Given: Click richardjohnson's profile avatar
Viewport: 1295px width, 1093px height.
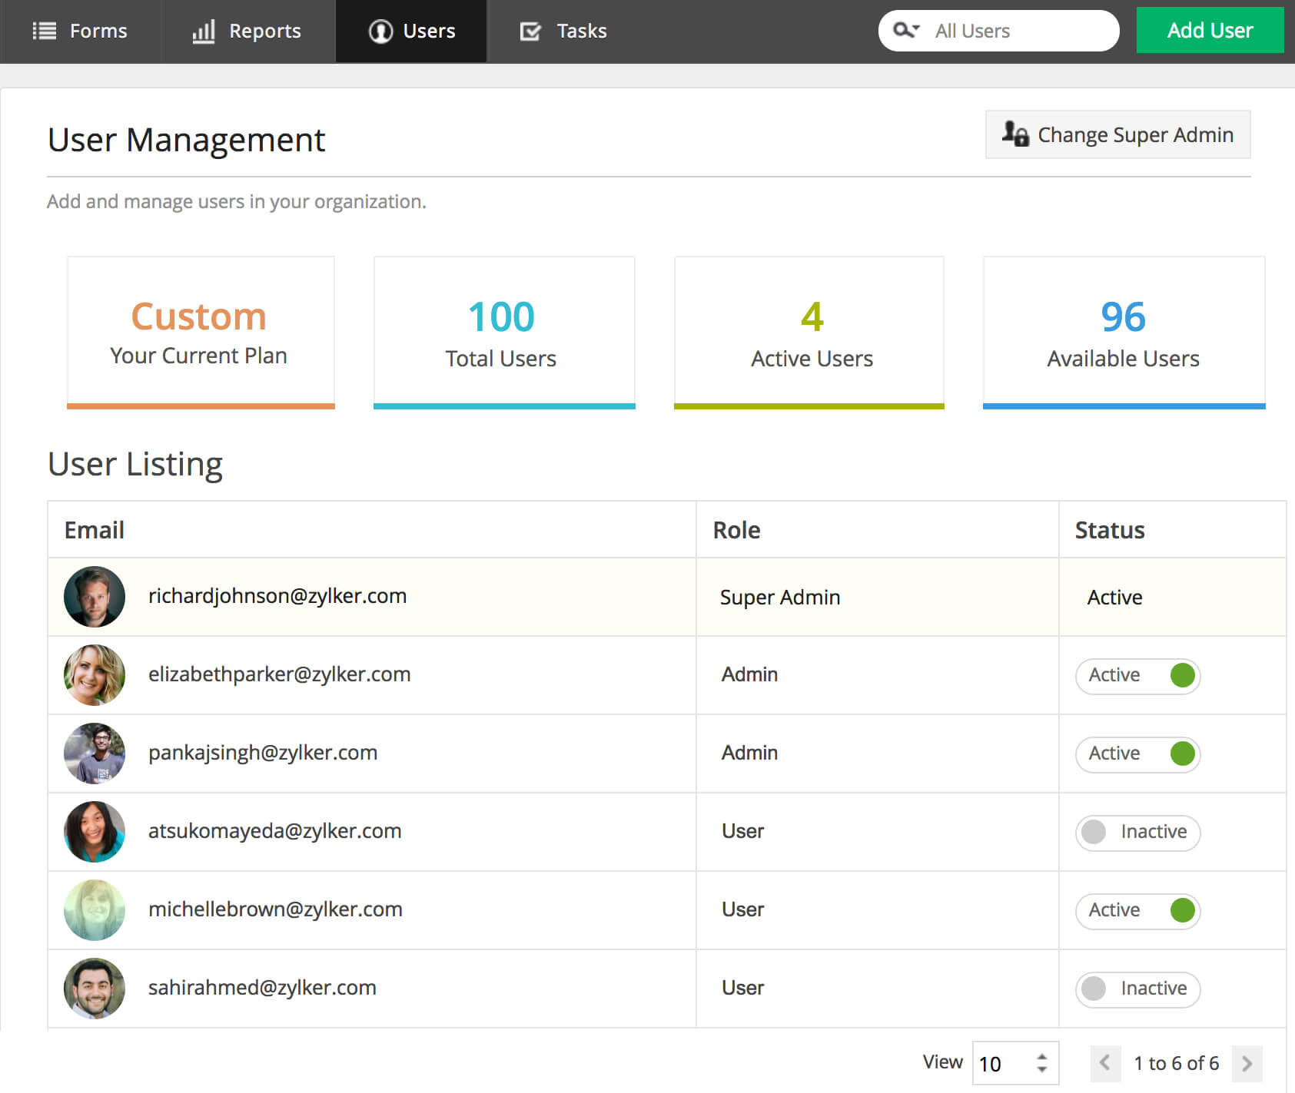Looking at the screenshot, I should click(x=95, y=597).
